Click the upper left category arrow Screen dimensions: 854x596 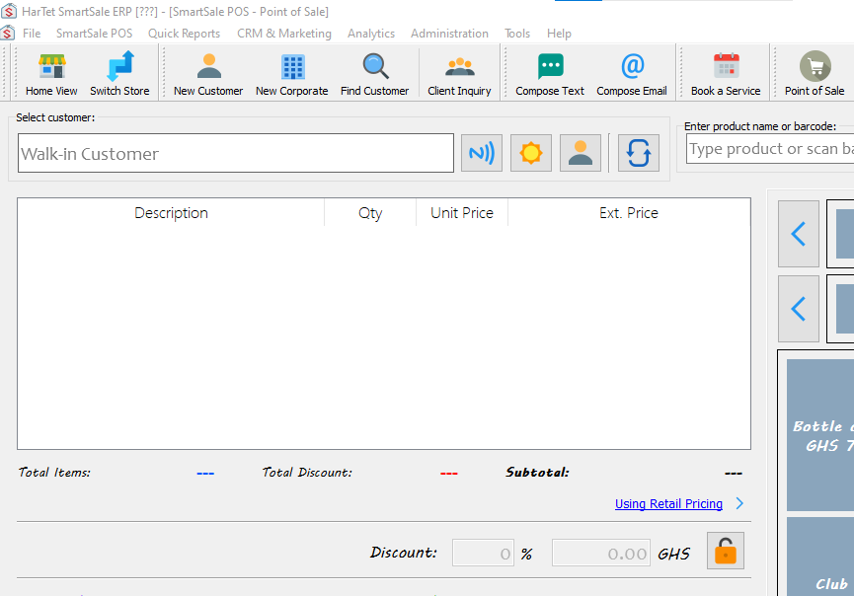799,234
